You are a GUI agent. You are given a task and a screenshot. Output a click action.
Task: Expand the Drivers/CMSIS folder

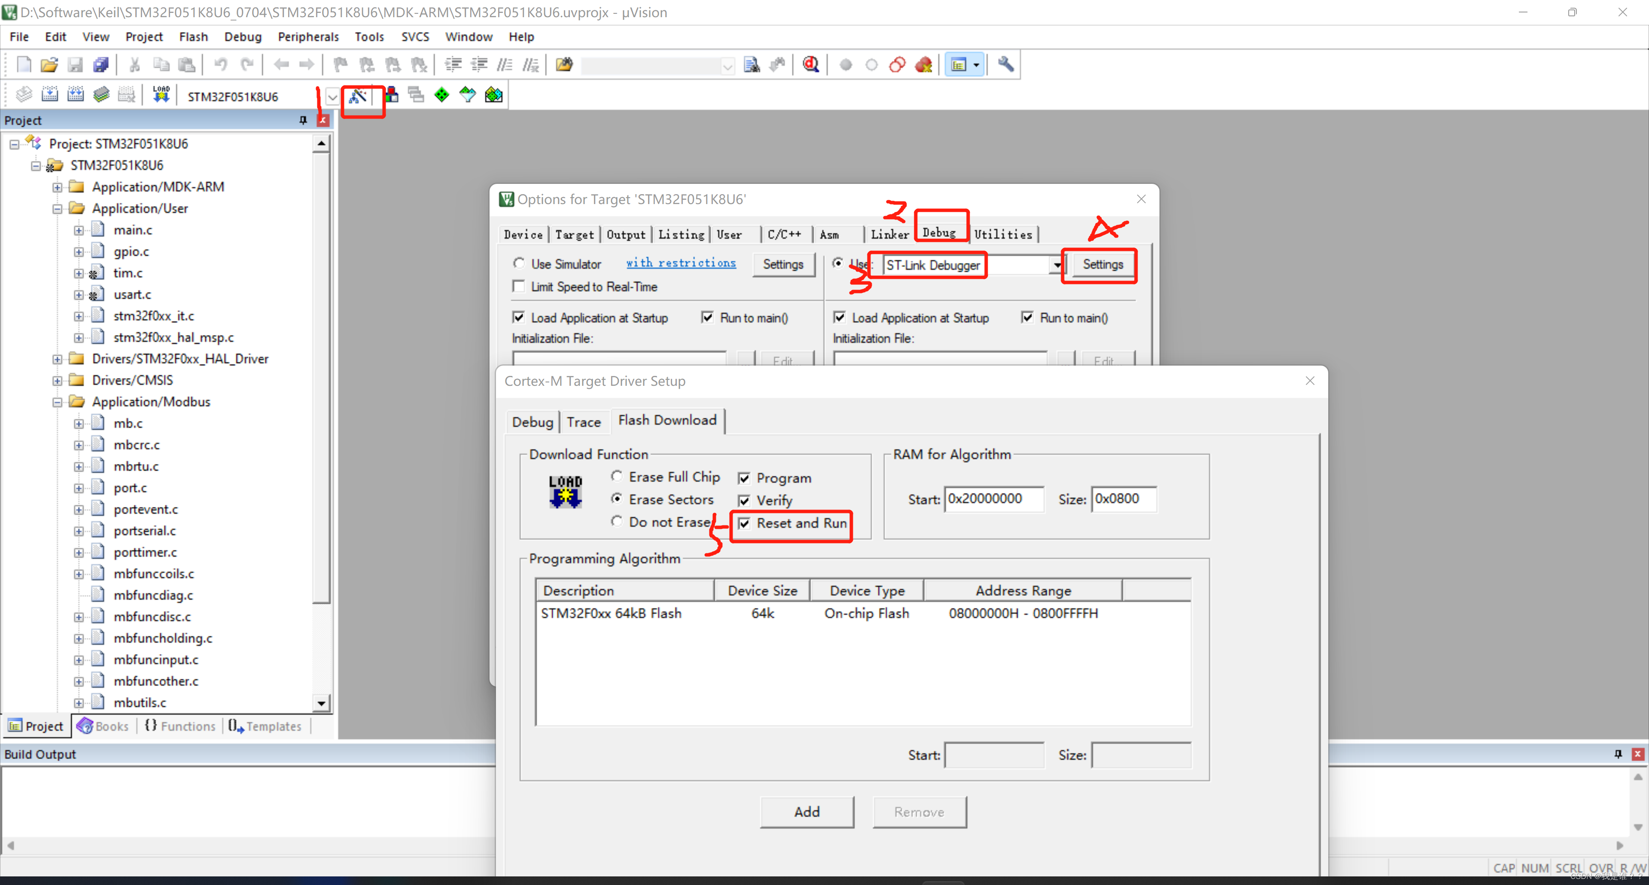coord(57,380)
